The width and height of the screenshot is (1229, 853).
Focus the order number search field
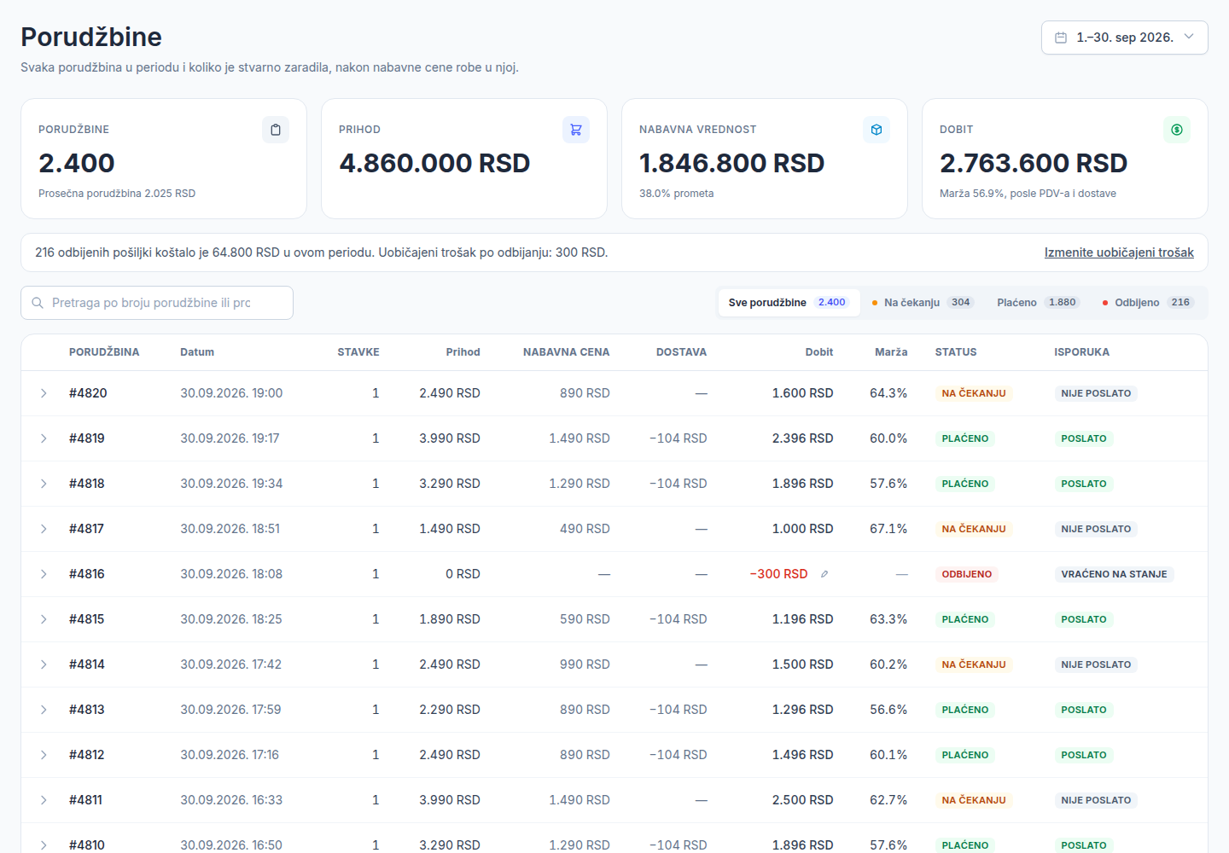157,303
